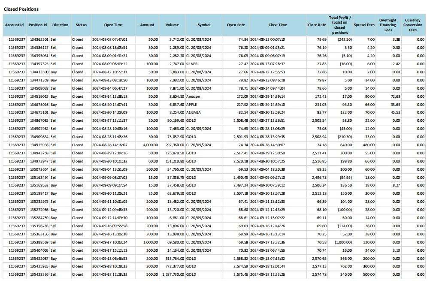Click the ALIBABA symbol cell
433x283 pixels.
(x=194, y=112)
